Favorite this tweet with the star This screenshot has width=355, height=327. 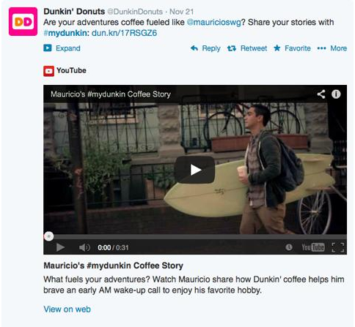[292, 48]
